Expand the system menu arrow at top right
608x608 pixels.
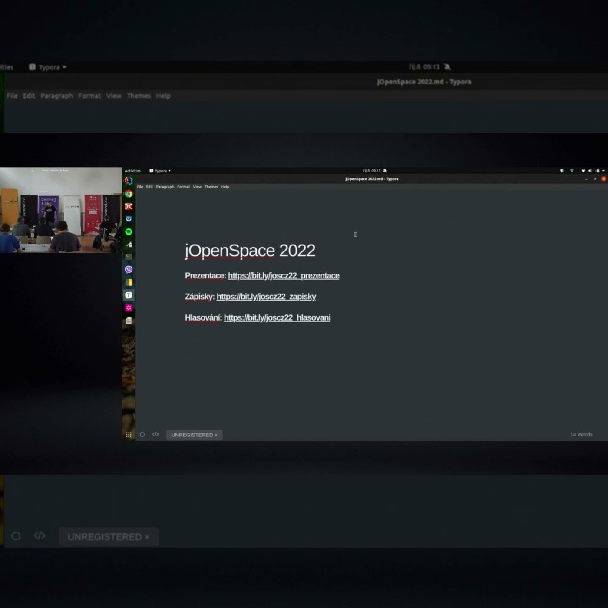(x=603, y=171)
